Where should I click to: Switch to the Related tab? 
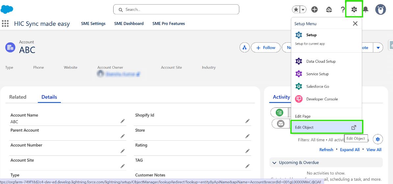(x=18, y=97)
